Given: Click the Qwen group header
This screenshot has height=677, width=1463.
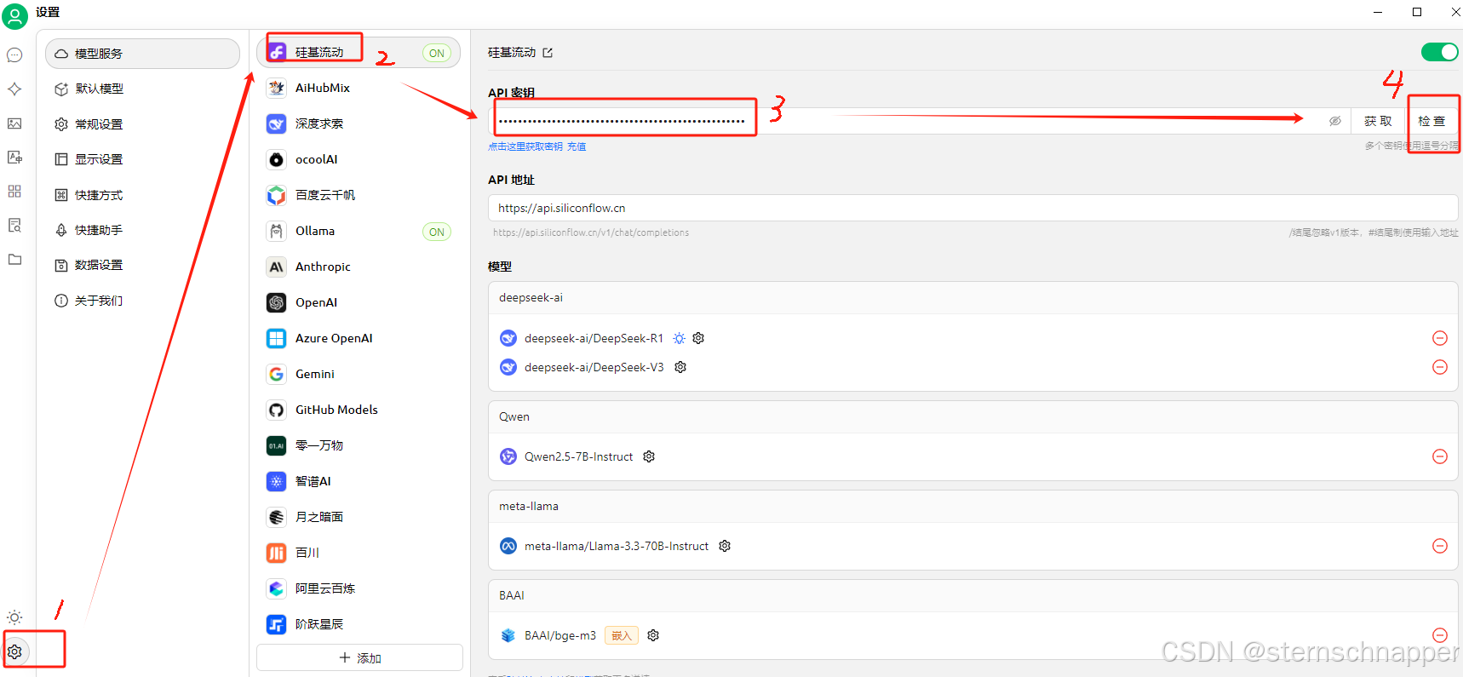Looking at the screenshot, I should (972, 417).
